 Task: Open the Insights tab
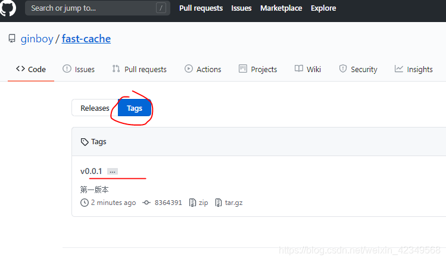tap(414, 69)
